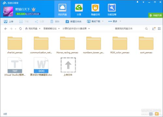Open the 传输列表 transfer list button
The width and height of the screenshot is (163, 117).
pyautogui.click(x=156, y=15)
